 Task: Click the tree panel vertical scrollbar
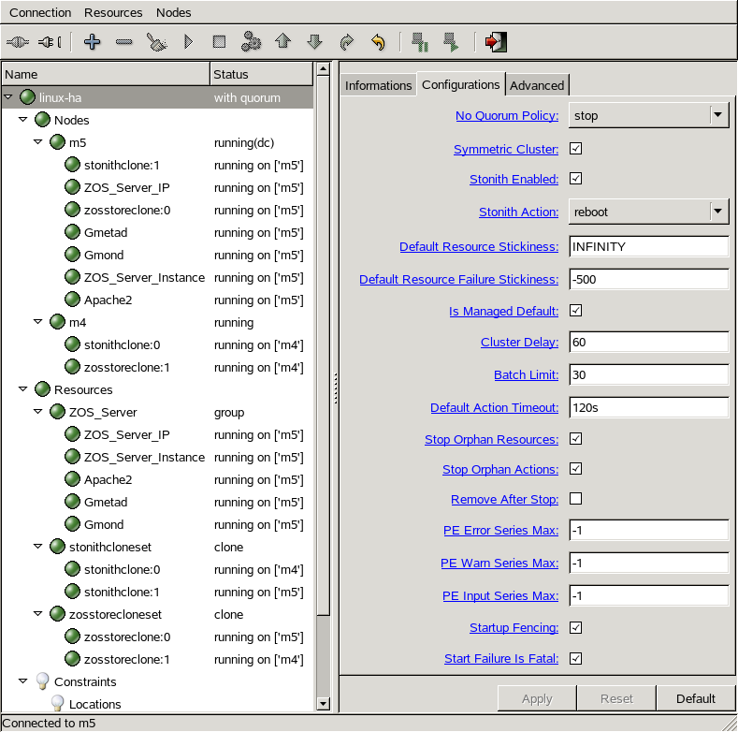point(324,374)
